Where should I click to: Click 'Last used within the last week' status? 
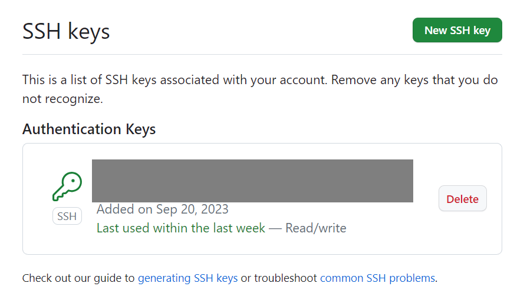pos(181,228)
